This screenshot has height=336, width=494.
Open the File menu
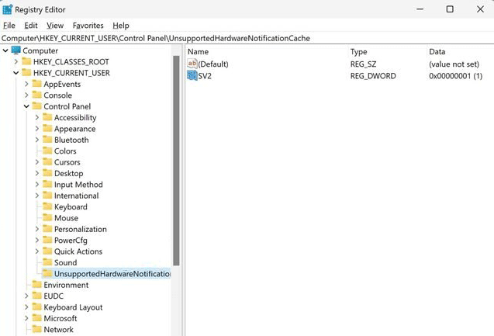click(x=9, y=26)
